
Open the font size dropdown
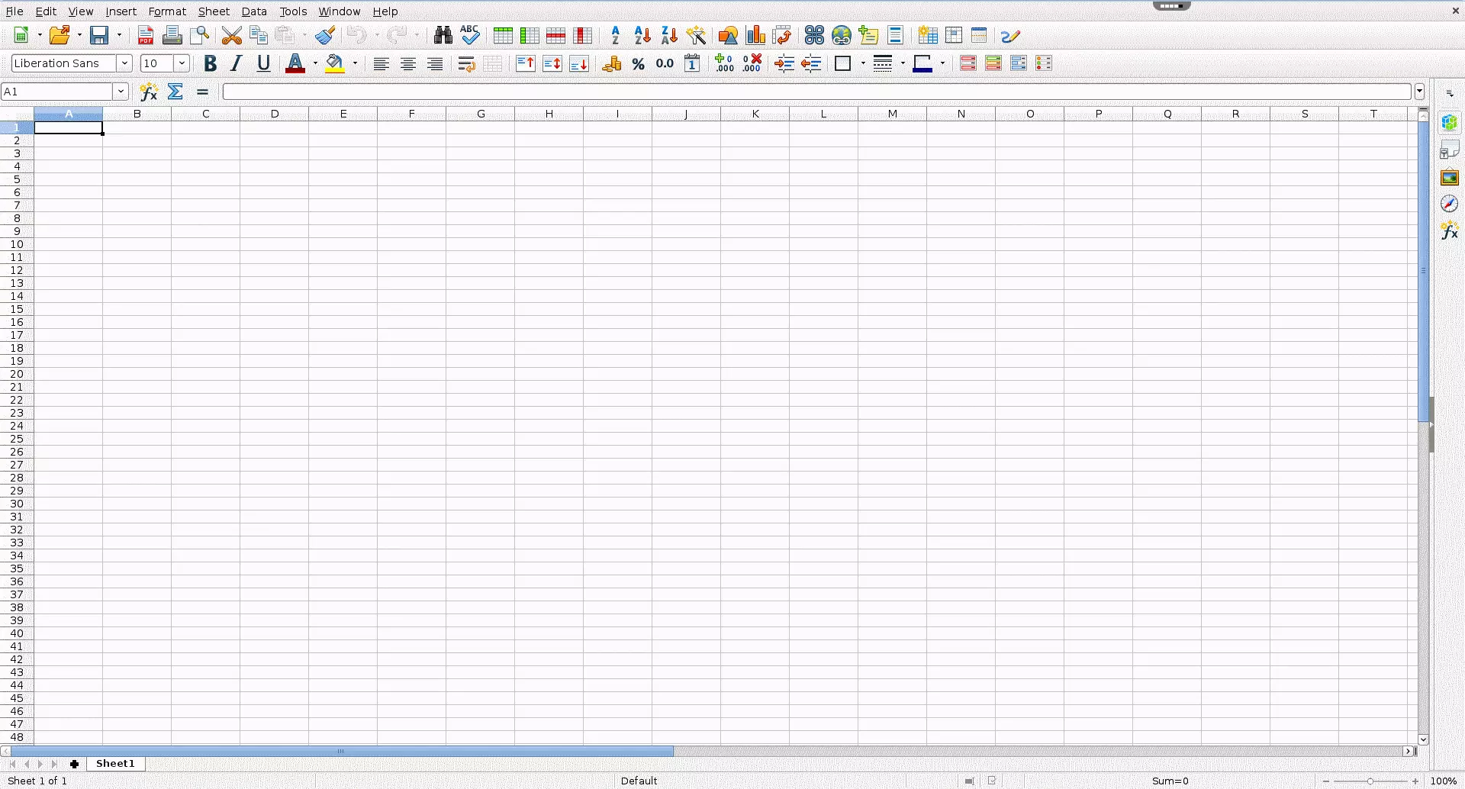(181, 63)
